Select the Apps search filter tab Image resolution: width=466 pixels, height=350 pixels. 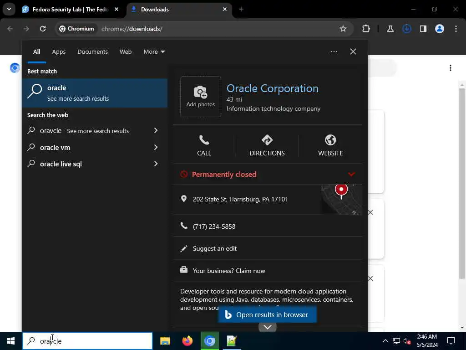[x=59, y=52]
